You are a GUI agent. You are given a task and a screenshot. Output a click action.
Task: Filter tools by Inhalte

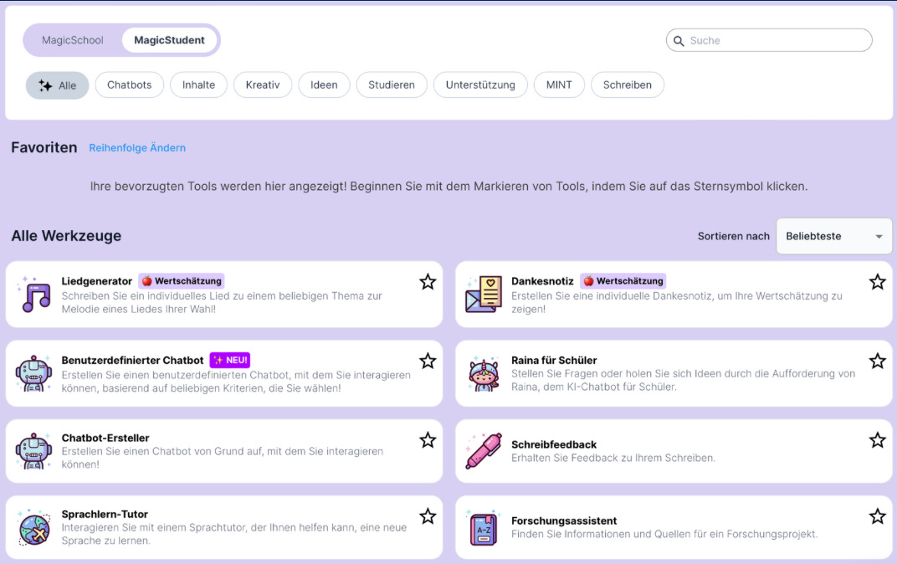[x=198, y=85]
